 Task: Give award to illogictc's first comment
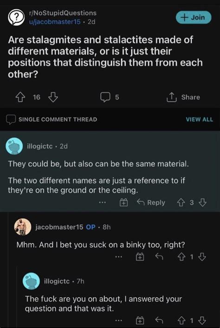[123, 202]
